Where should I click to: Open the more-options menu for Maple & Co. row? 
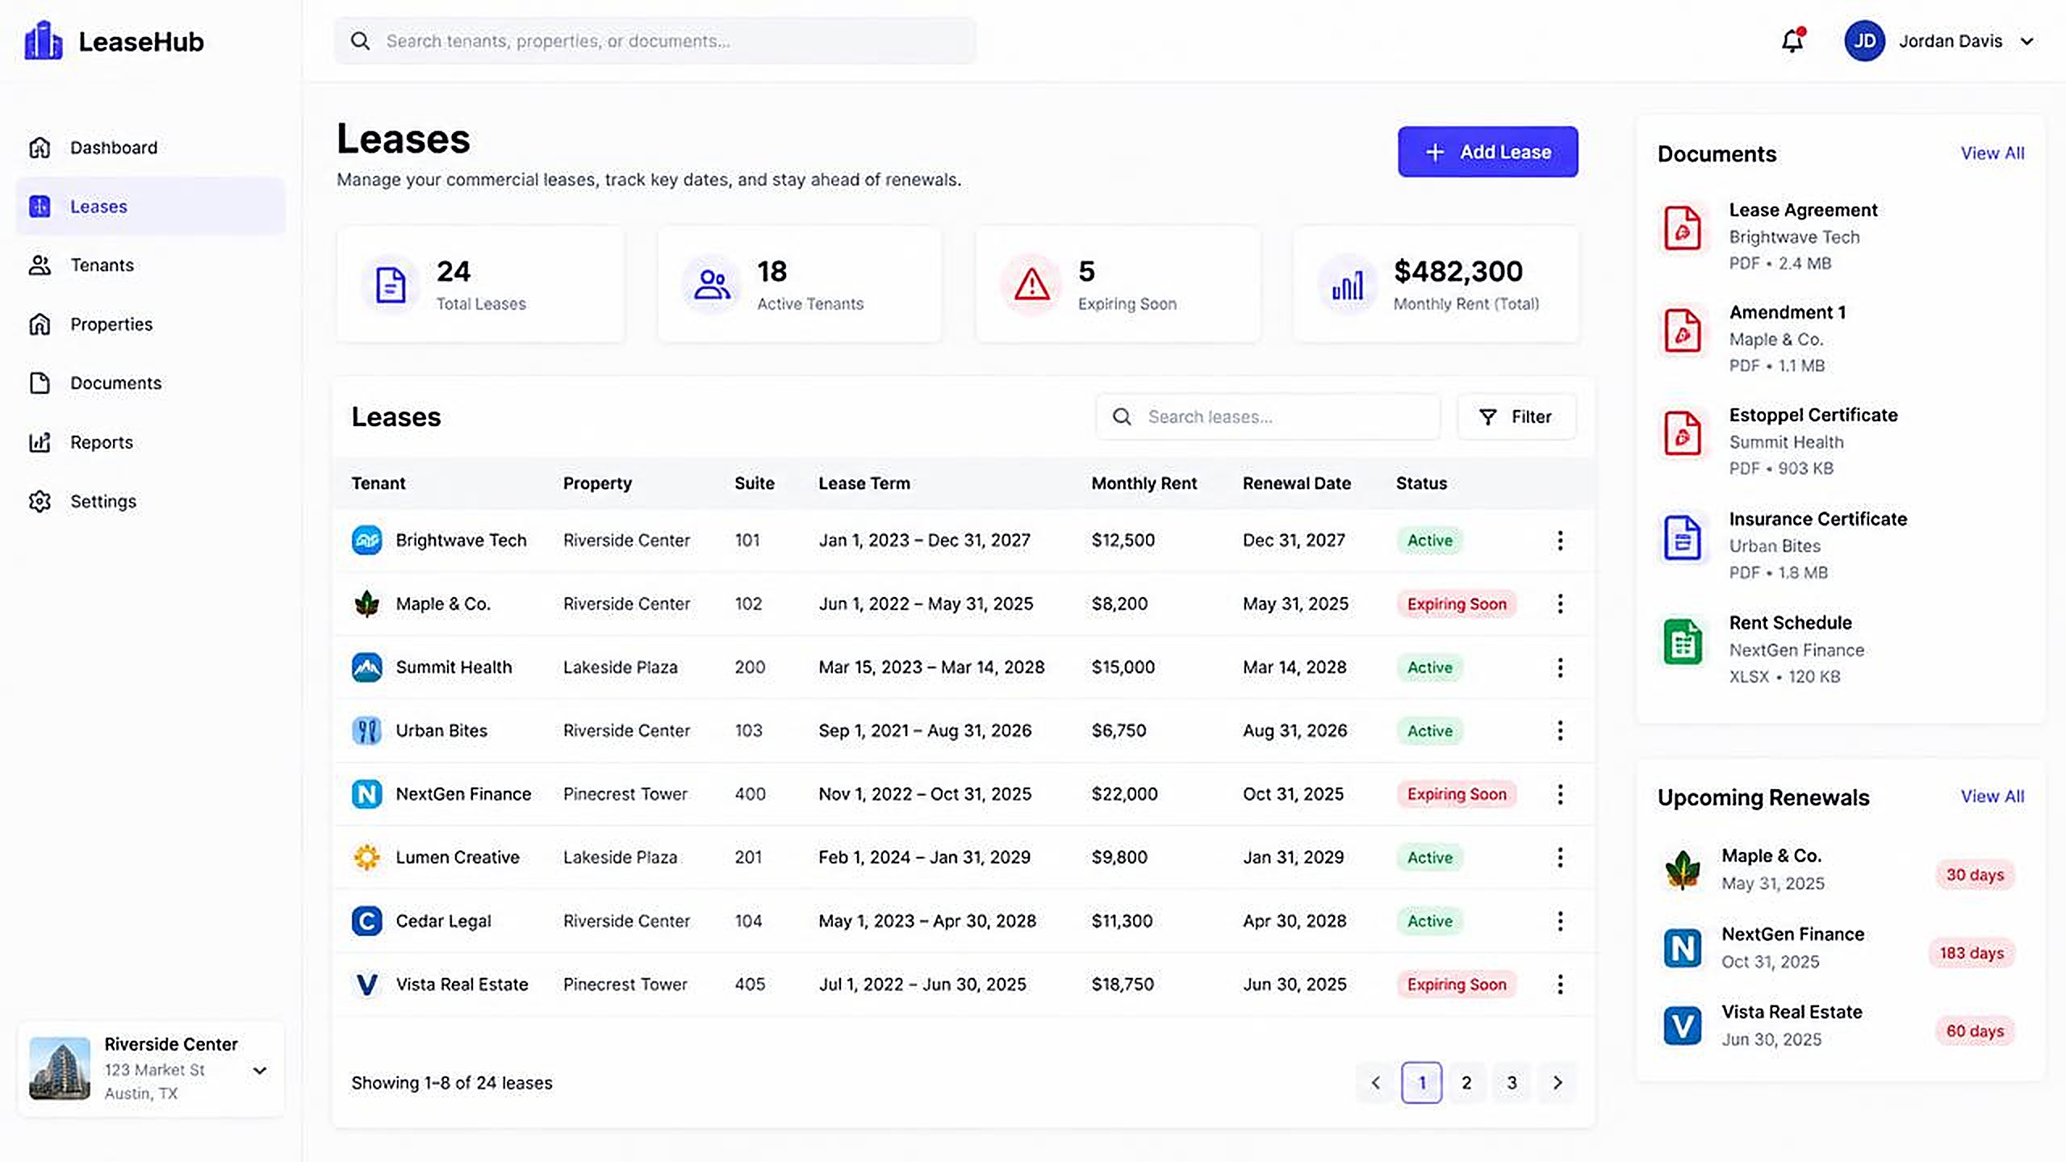click(1560, 604)
